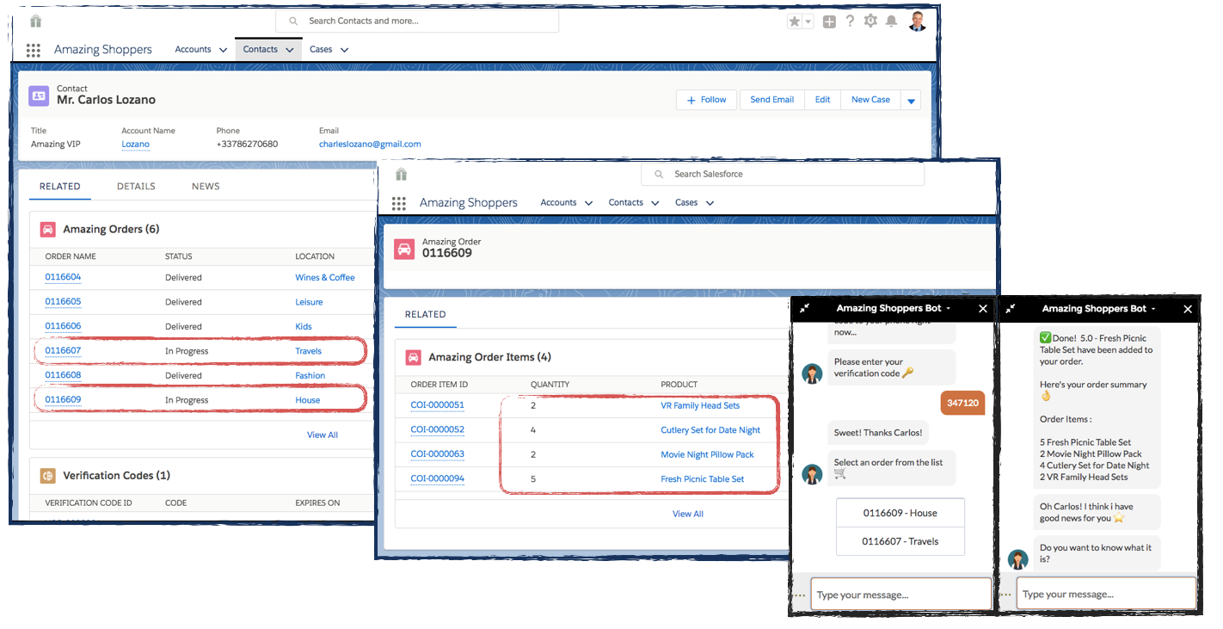Switch to the DETAILS tab
The image size is (1223, 629).
point(136,187)
